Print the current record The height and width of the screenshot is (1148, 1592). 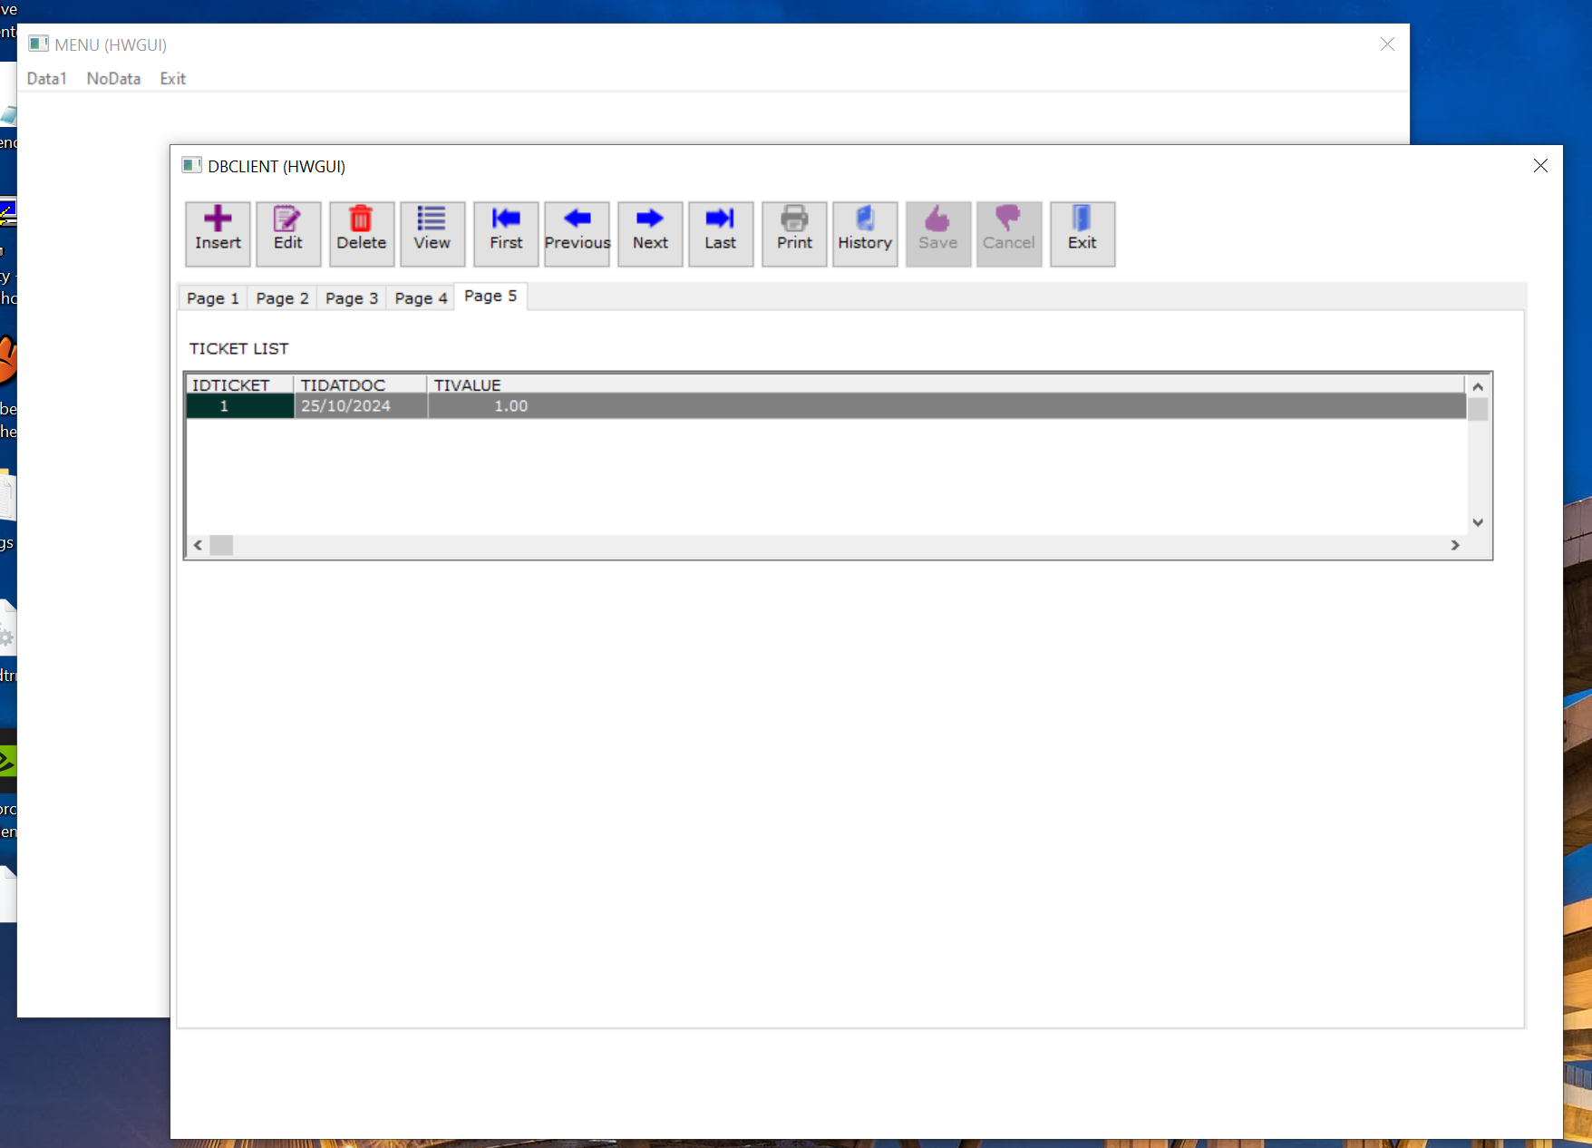tap(794, 234)
